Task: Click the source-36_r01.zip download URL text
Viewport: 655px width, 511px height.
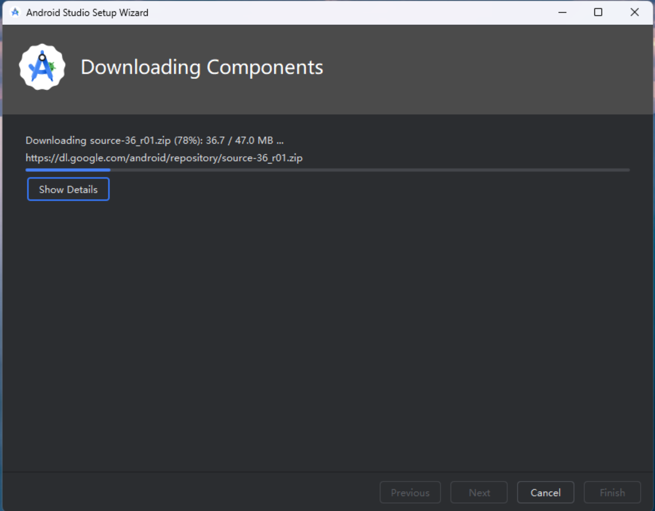Action: 164,158
